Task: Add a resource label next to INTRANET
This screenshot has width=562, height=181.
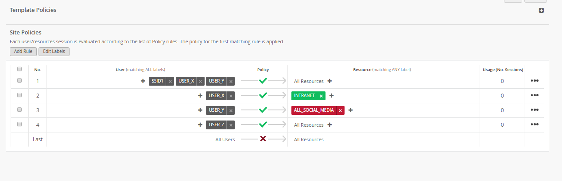Action: (331, 96)
